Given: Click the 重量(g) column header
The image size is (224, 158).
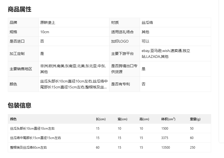Looking at the screenshot, I should pos(195,119).
